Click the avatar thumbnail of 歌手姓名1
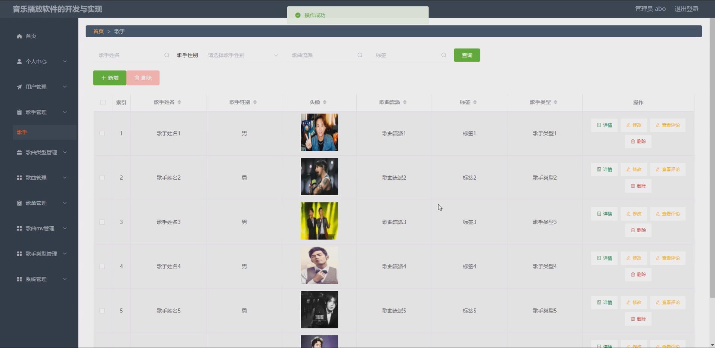Viewport: 715px width, 348px height. [x=319, y=133]
